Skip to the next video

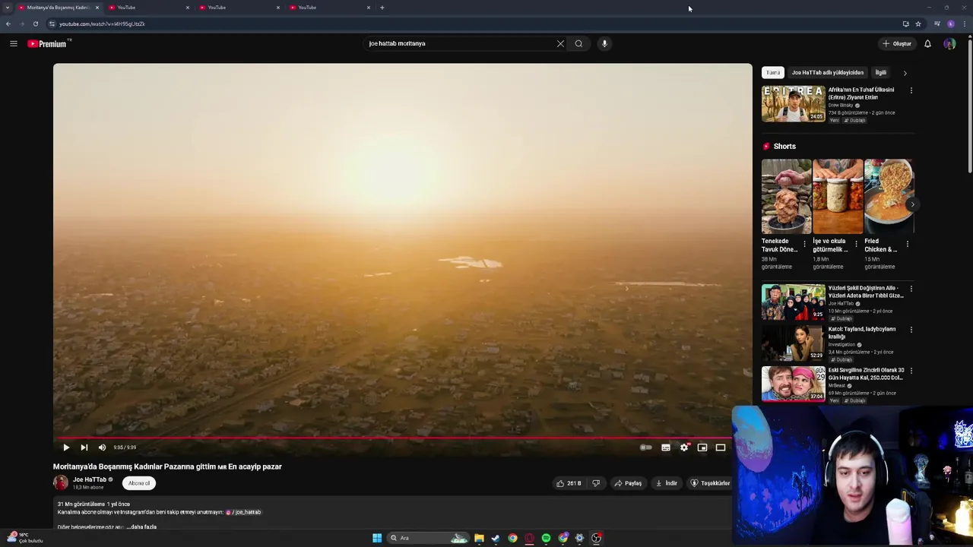click(84, 447)
